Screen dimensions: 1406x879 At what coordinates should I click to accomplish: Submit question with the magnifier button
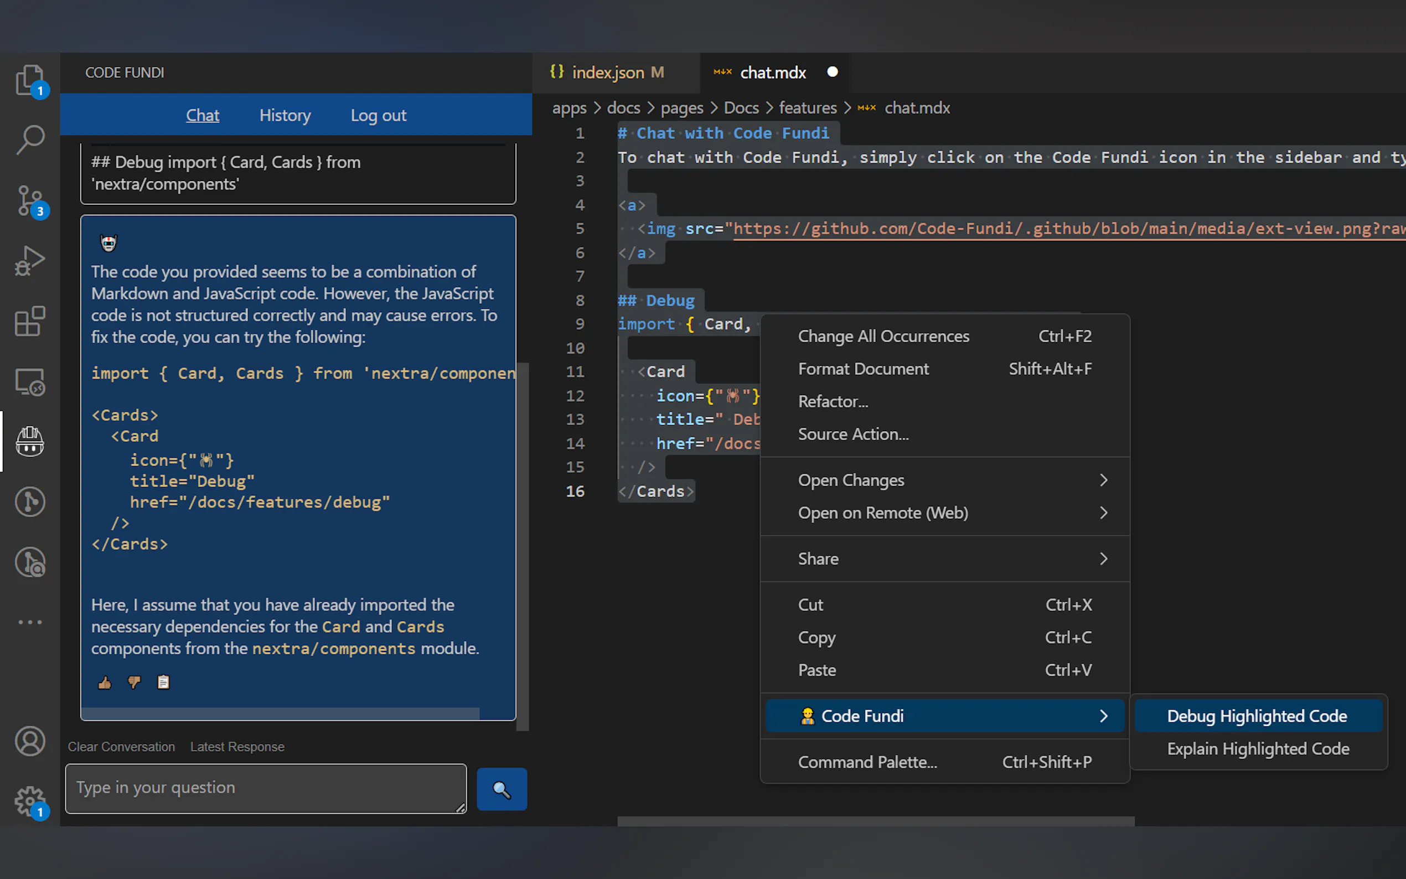tap(502, 789)
